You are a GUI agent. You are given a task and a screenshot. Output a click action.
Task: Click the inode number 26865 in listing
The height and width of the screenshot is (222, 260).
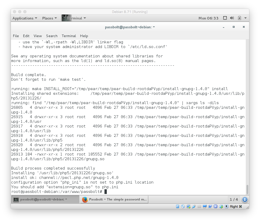click(x=17, y=107)
